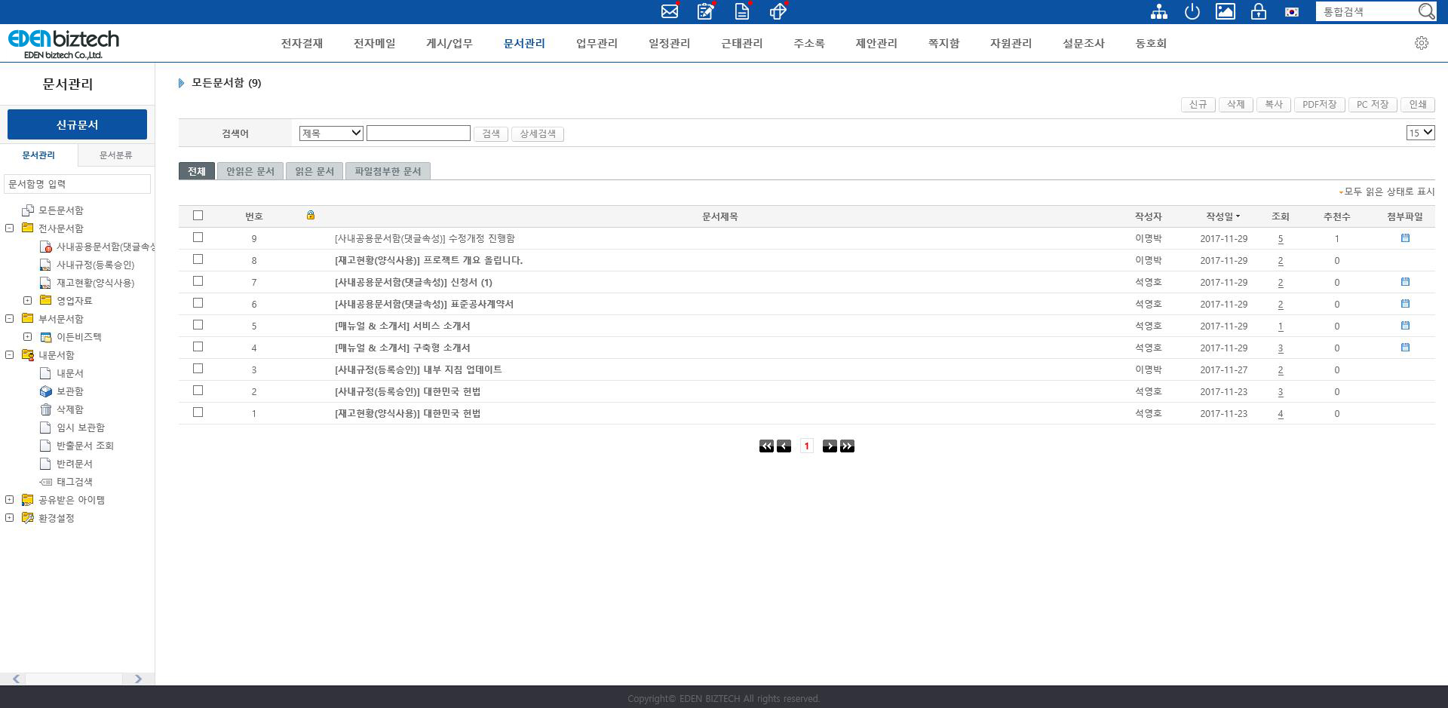Open attachment icon for 표준공사계약서 row
The height and width of the screenshot is (708, 1448).
pyautogui.click(x=1405, y=304)
